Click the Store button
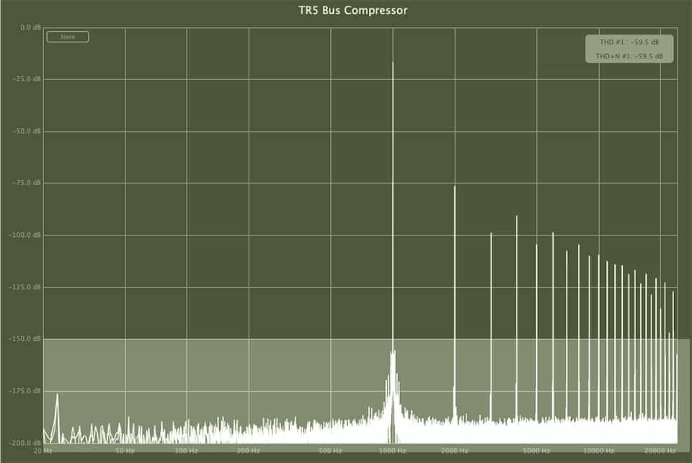The image size is (692, 463). [x=67, y=37]
